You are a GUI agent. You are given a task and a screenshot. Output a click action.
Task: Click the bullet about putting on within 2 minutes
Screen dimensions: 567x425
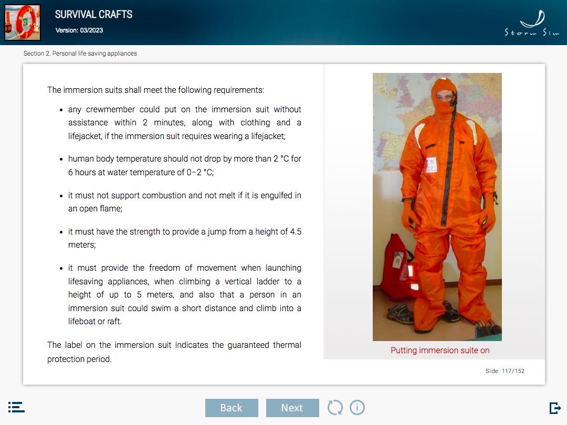pyautogui.click(x=184, y=122)
